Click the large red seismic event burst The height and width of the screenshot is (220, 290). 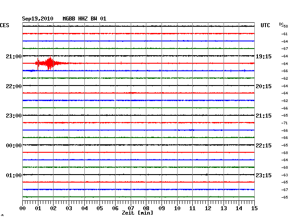pos(50,63)
